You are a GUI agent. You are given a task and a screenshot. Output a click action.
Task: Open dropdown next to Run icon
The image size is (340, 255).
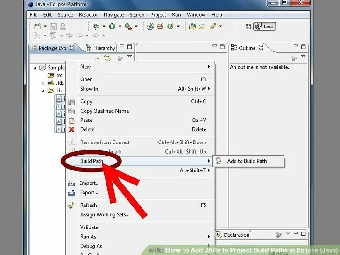[120, 27]
